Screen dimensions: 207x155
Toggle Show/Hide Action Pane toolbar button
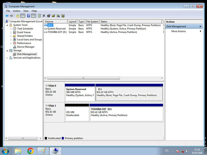pos(34,16)
